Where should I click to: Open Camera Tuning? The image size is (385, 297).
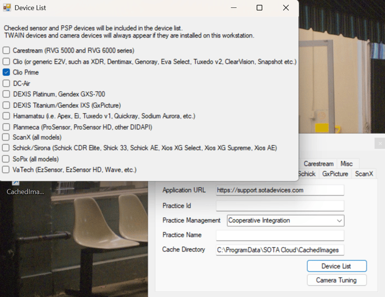(337, 280)
